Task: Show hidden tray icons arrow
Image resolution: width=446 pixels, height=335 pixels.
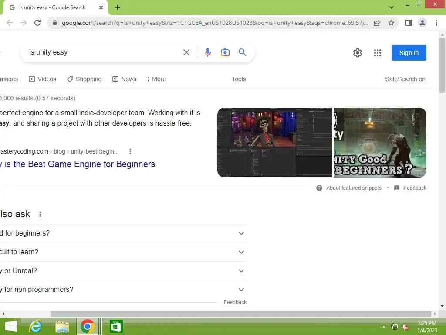Action: (x=384, y=327)
